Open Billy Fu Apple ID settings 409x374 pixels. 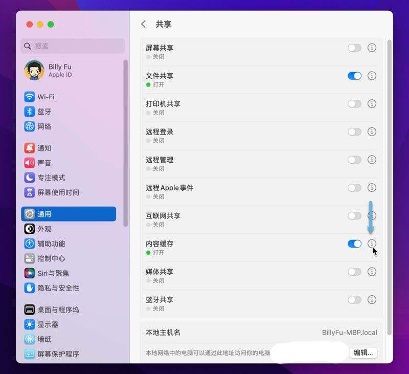click(x=56, y=70)
